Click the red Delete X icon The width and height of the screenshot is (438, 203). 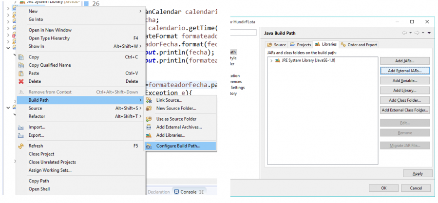click(x=21, y=81)
